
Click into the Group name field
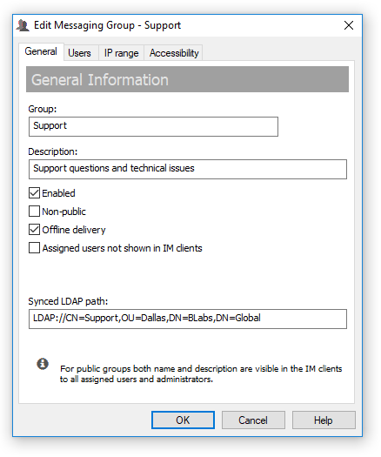coord(153,126)
